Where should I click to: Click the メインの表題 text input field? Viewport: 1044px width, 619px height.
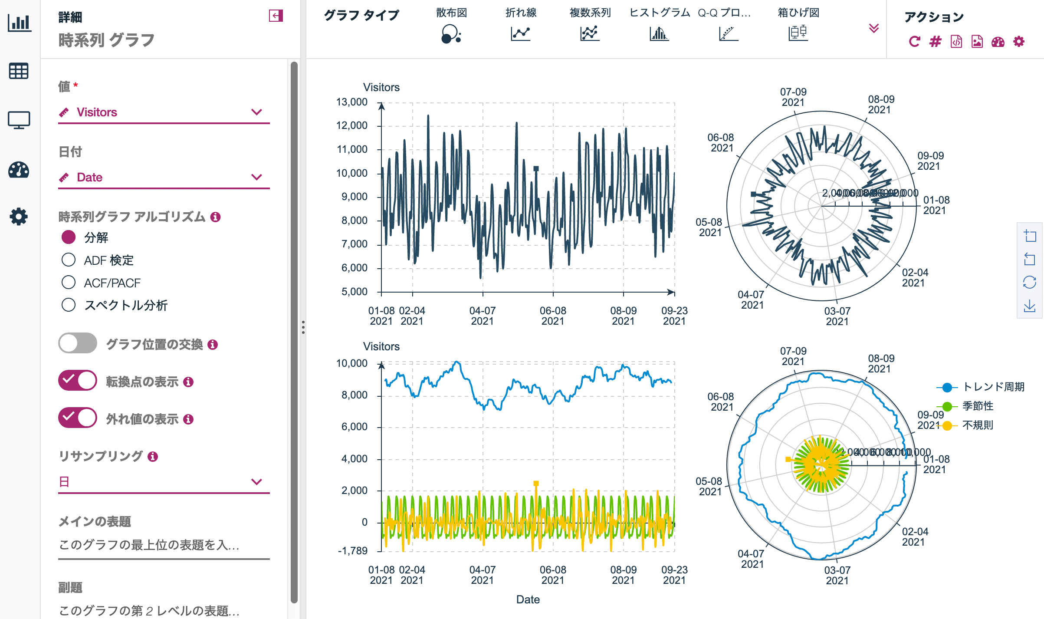point(164,545)
